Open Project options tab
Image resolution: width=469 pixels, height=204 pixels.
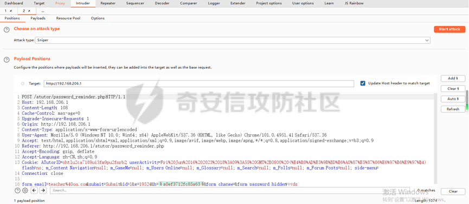tap(269, 3)
